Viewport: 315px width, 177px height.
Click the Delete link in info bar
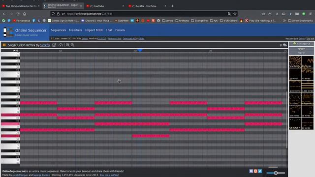click(141, 38)
